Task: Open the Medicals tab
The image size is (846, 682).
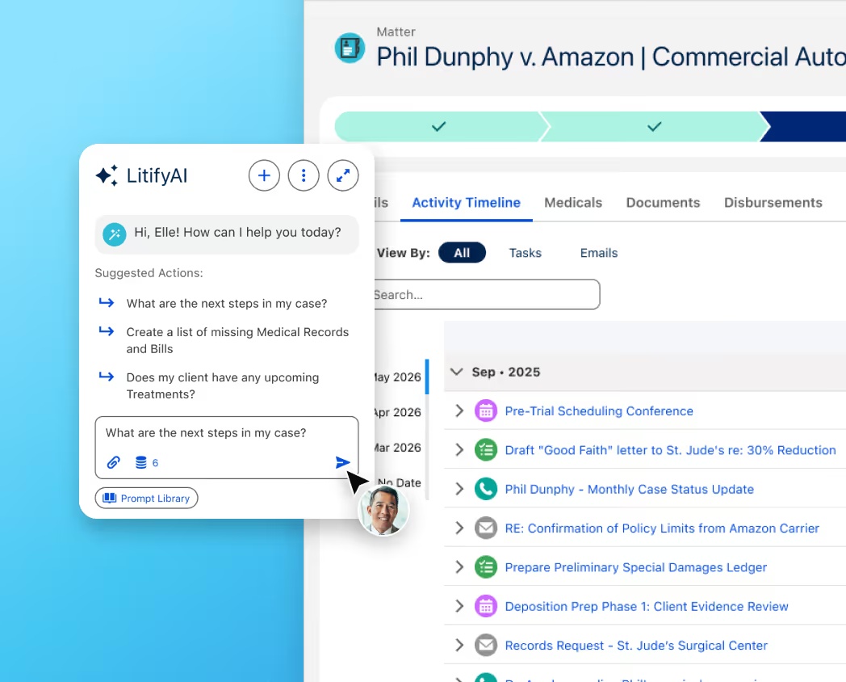Action: (x=573, y=203)
